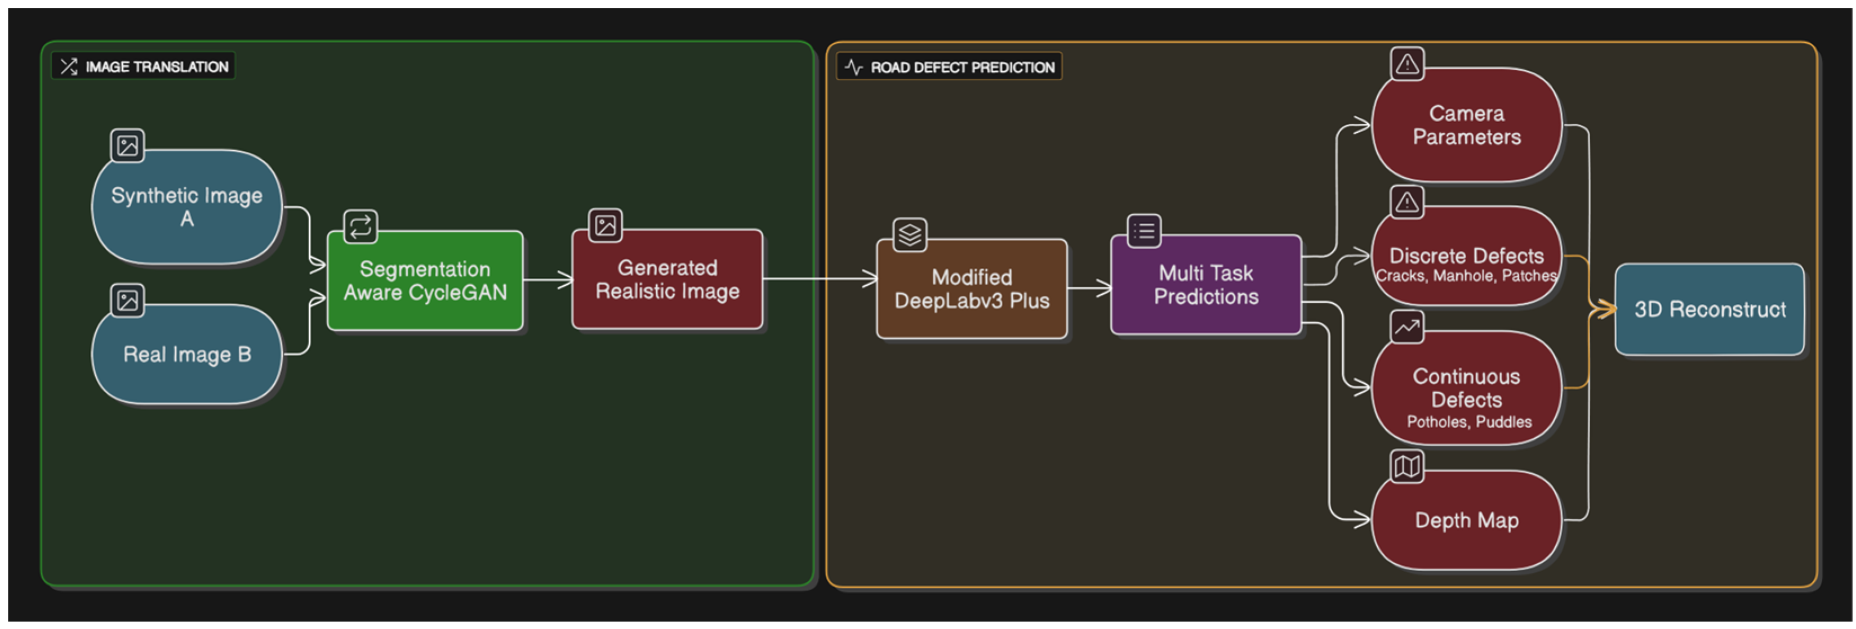The height and width of the screenshot is (629, 1856).
Task: Select the Road Defect Prediction group label
Action: 962,67
